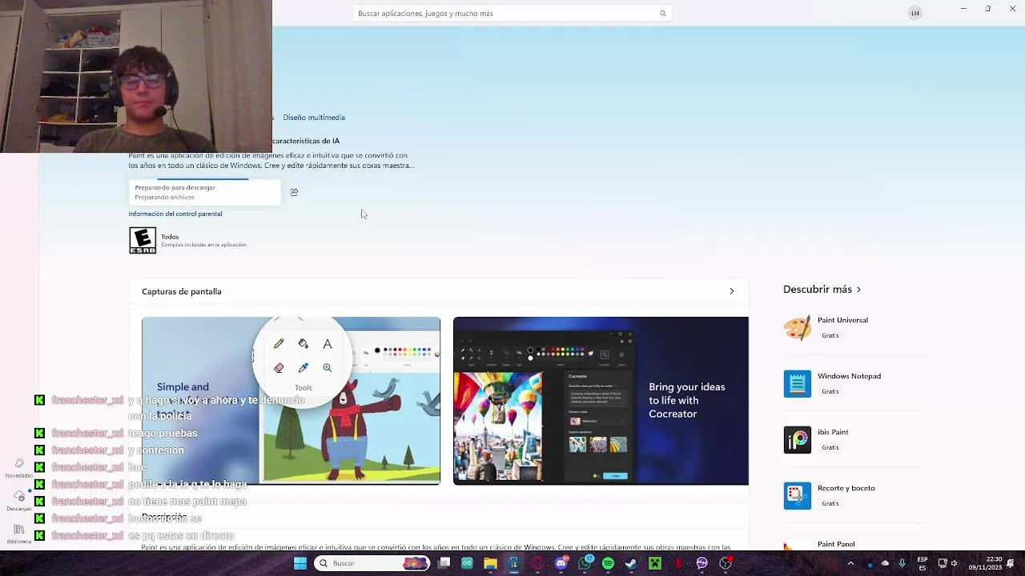Open the ESP language input switcher

pos(922,563)
